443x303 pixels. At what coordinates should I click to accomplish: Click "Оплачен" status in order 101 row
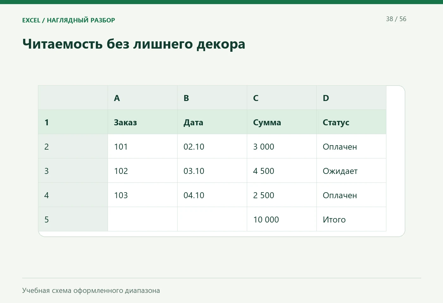tap(351, 146)
